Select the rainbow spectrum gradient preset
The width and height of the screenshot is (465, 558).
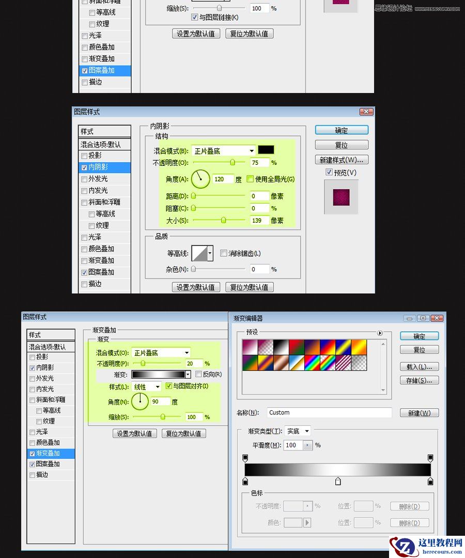312,363
